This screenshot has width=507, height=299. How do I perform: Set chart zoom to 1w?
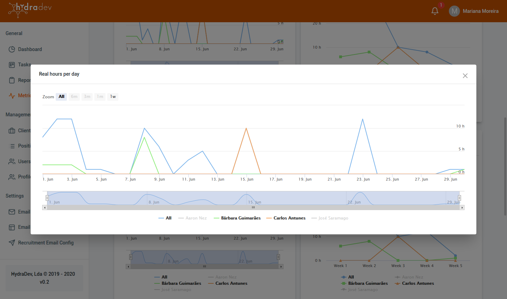tap(113, 97)
